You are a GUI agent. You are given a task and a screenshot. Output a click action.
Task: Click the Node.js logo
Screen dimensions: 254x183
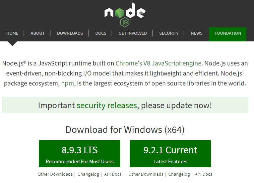125,14
